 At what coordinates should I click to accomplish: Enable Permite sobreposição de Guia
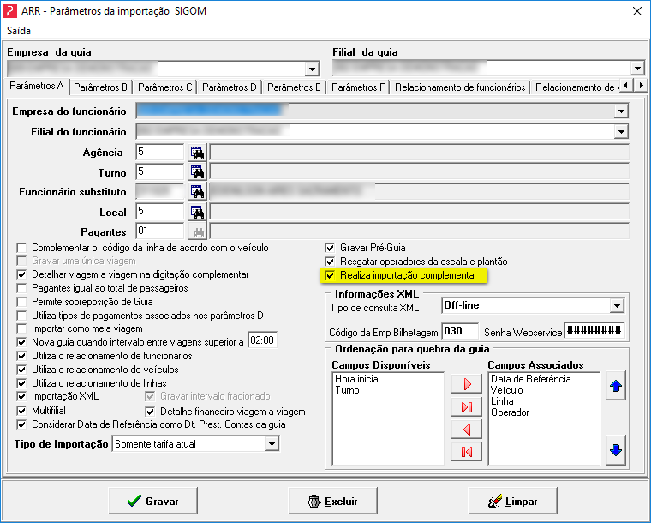point(21,302)
